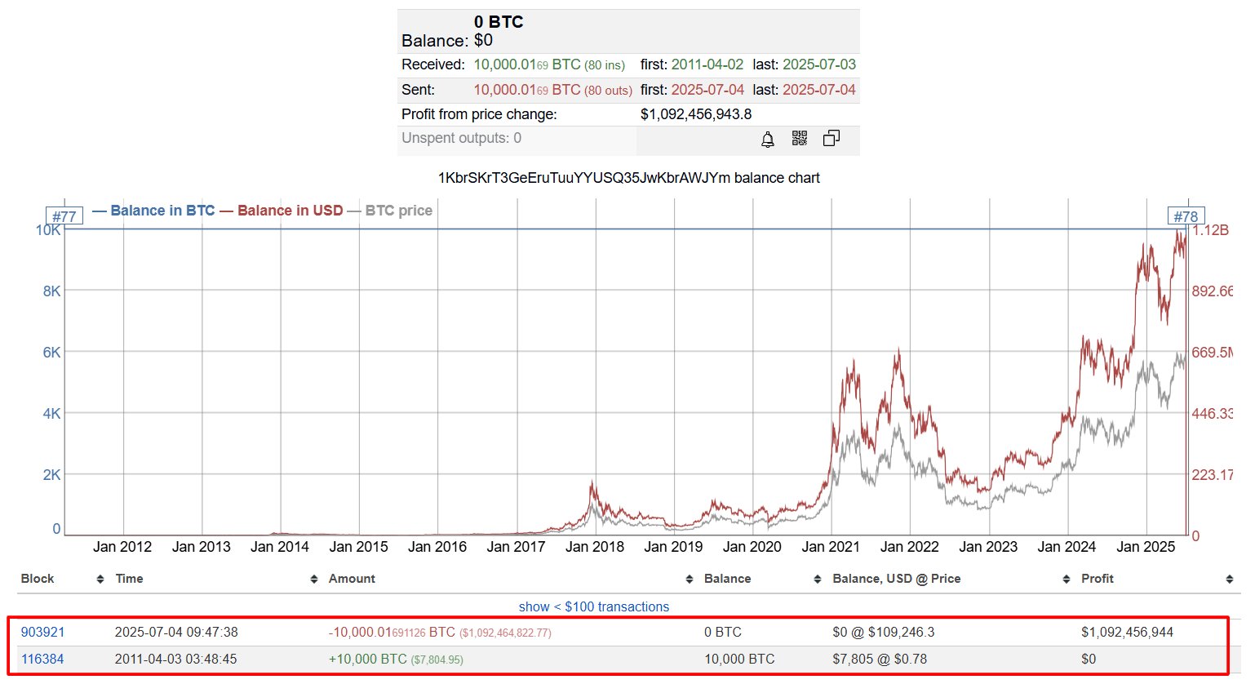1255x684 pixels.
Task: Click the address balance chart title
Action: 628,178
